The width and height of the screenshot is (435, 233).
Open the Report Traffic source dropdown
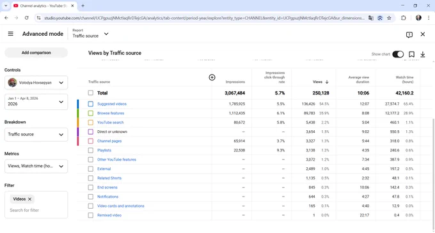pyautogui.click(x=90, y=34)
